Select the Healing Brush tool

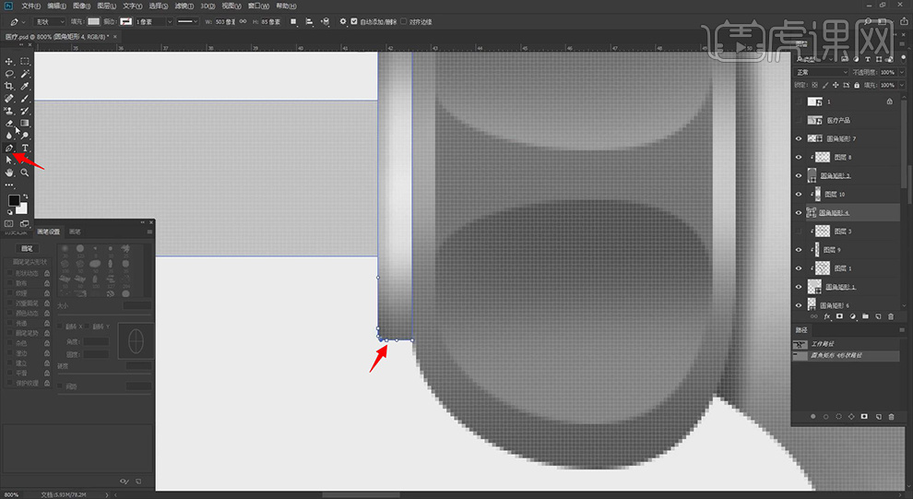tap(8, 99)
